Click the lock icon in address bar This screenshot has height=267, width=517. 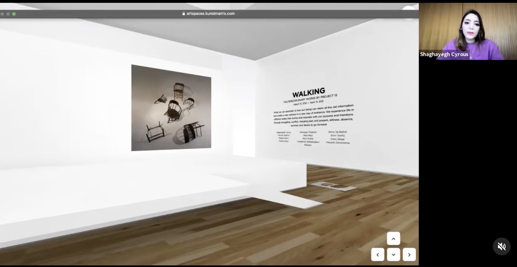point(184,14)
